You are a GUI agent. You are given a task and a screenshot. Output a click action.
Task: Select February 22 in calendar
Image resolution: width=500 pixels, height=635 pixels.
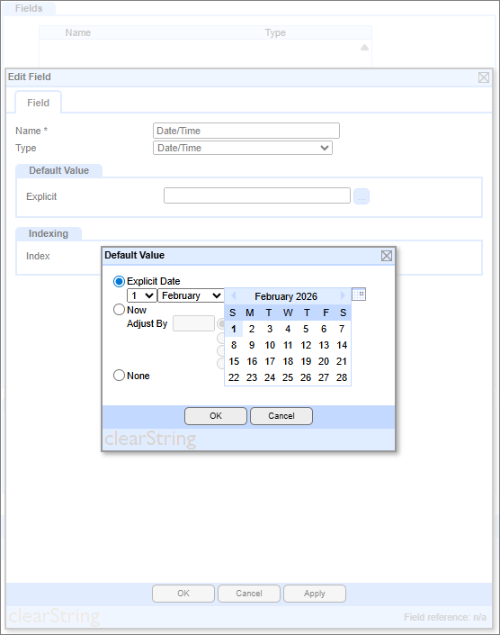pos(234,377)
